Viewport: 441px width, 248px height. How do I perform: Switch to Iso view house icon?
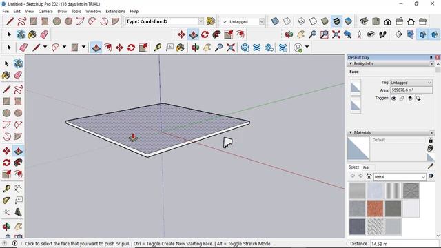[x=365, y=21]
